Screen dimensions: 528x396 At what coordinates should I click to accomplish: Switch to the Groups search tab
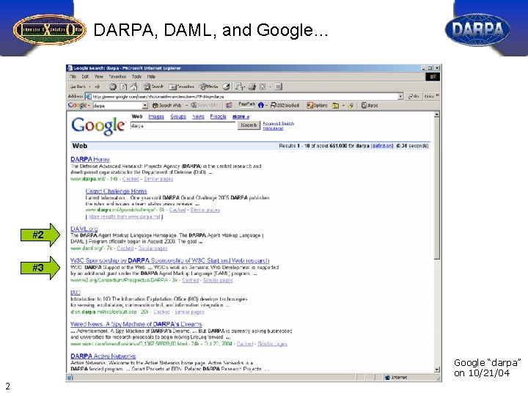coord(178,117)
